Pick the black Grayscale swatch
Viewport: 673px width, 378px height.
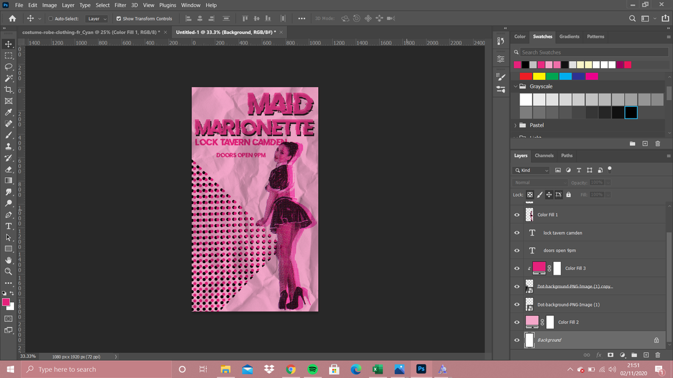pyautogui.click(x=631, y=112)
